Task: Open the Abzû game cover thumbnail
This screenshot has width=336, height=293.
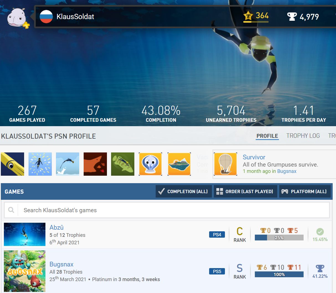Action: click(x=25, y=234)
